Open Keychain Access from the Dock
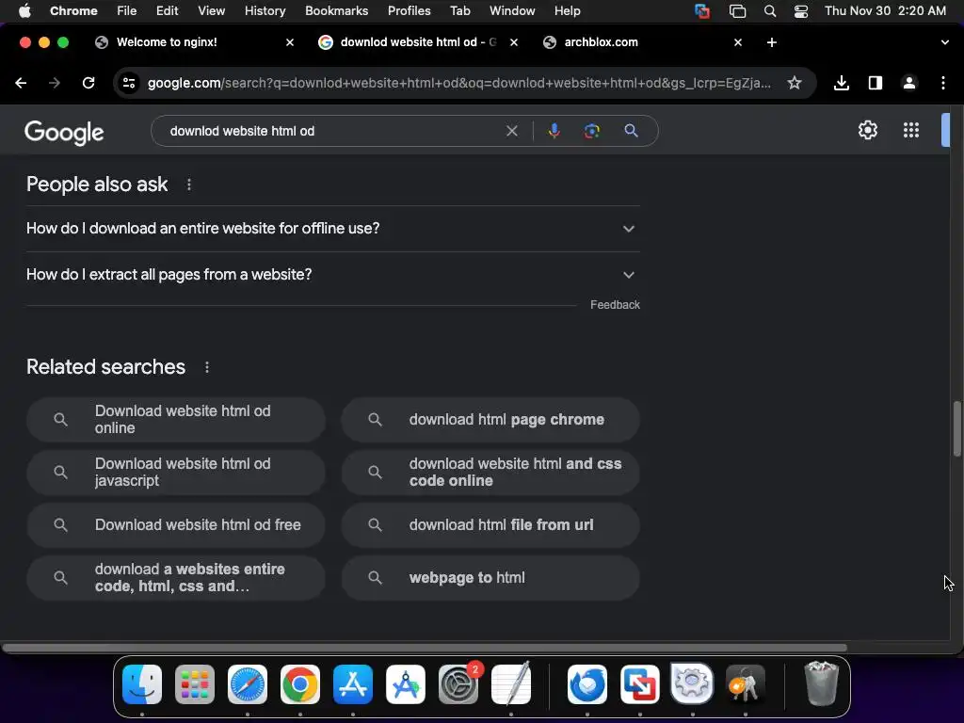This screenshot has width=964, height=723. pos(746,684)
